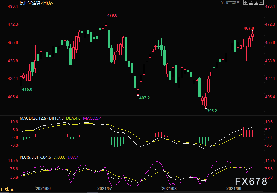Image resolution: width=277 pixels, height=193 pixels.
Task: Jump to the 2021/06 date marker
Action: [43, 189]
